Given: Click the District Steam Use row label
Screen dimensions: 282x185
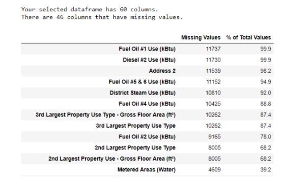Looking at the screenshot, I should (143, 92).
